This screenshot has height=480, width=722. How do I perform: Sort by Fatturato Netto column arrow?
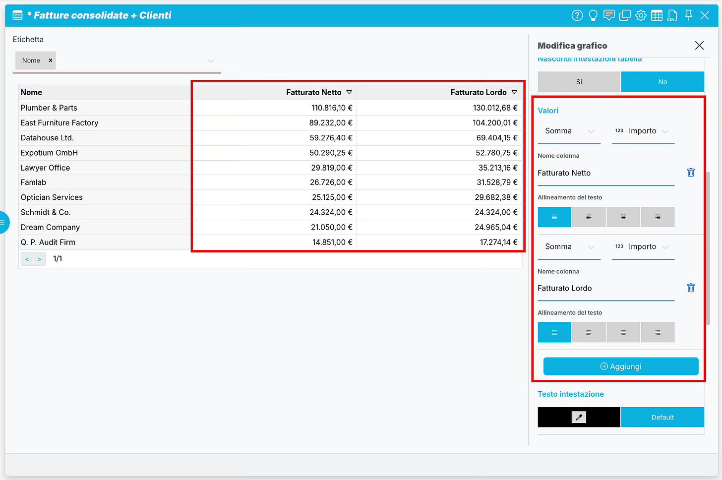(349, 92)
